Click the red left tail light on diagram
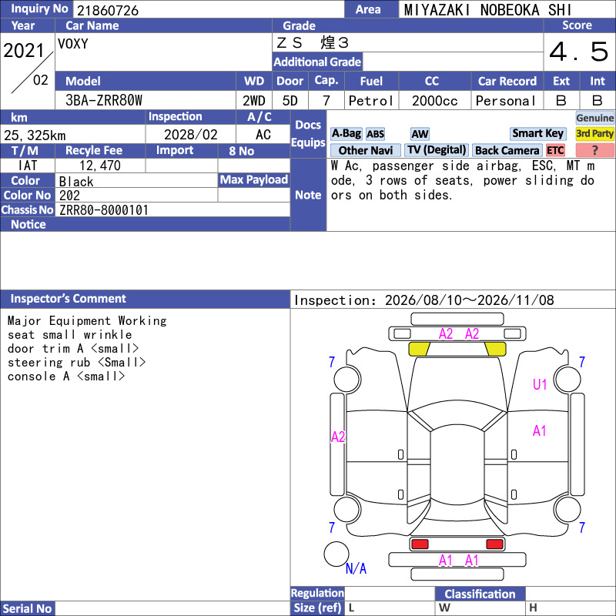This screenshot has height=616, width=616. pyautogui.click(x=419, y=544)
